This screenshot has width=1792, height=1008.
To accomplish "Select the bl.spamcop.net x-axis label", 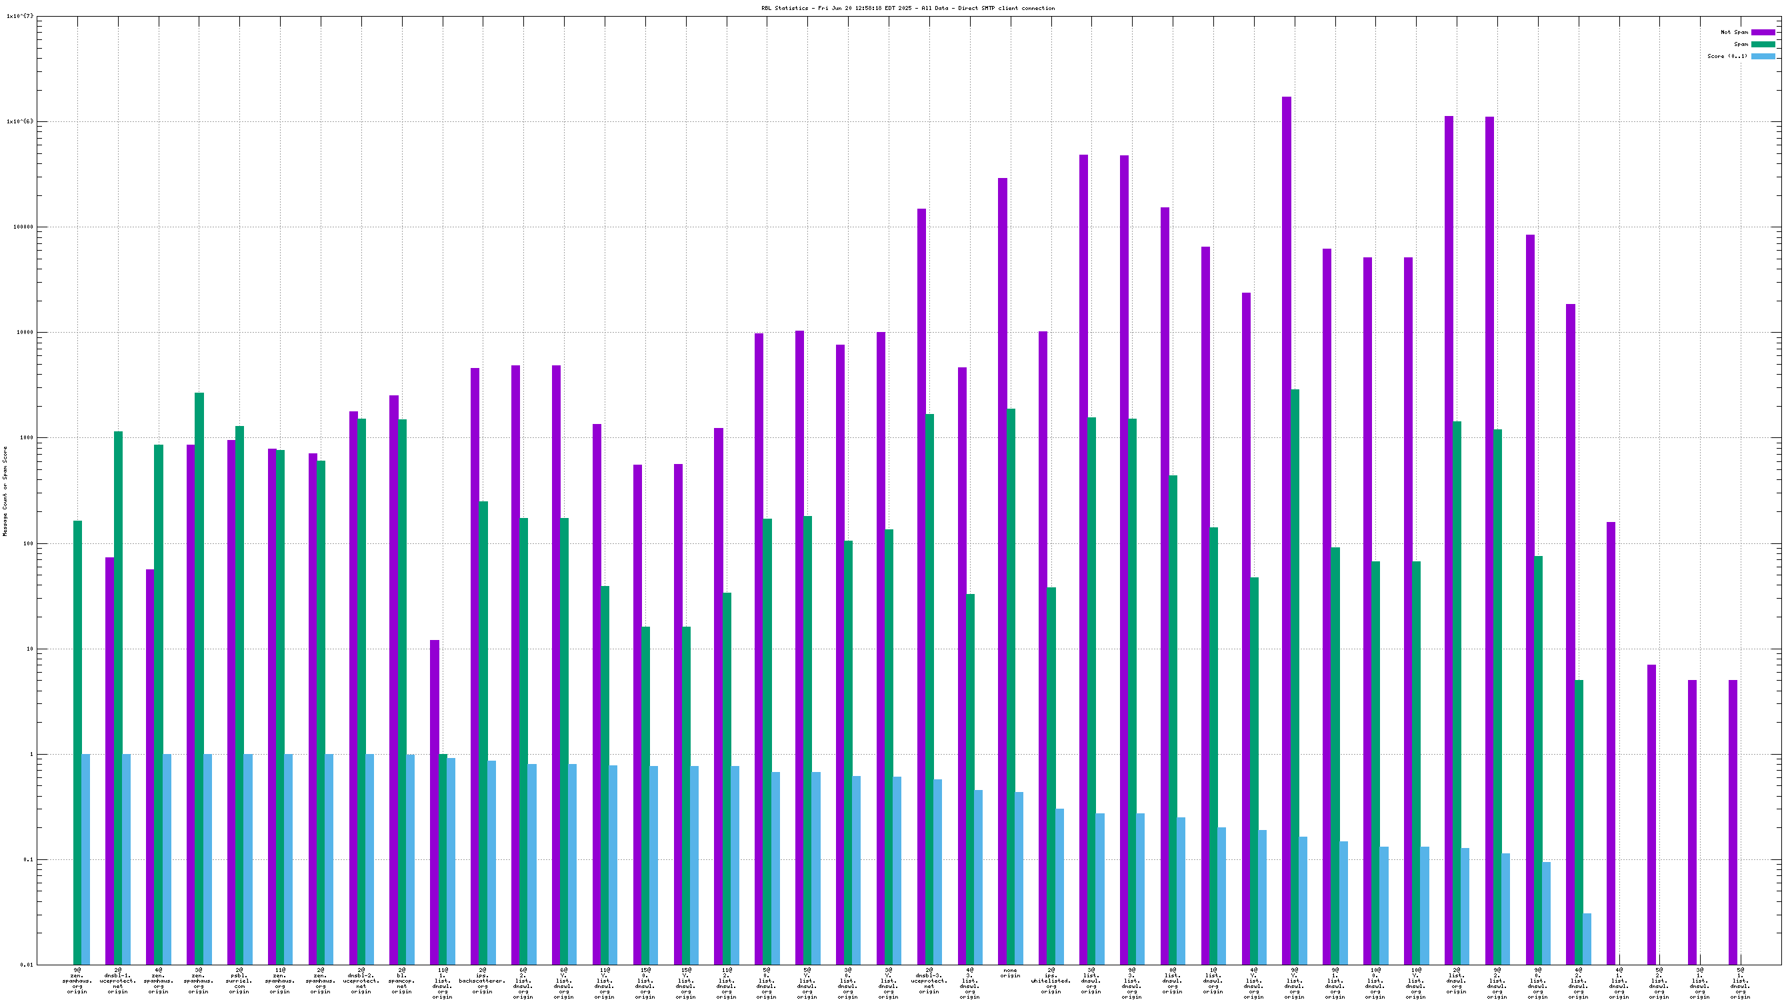I will click(401, 980).
